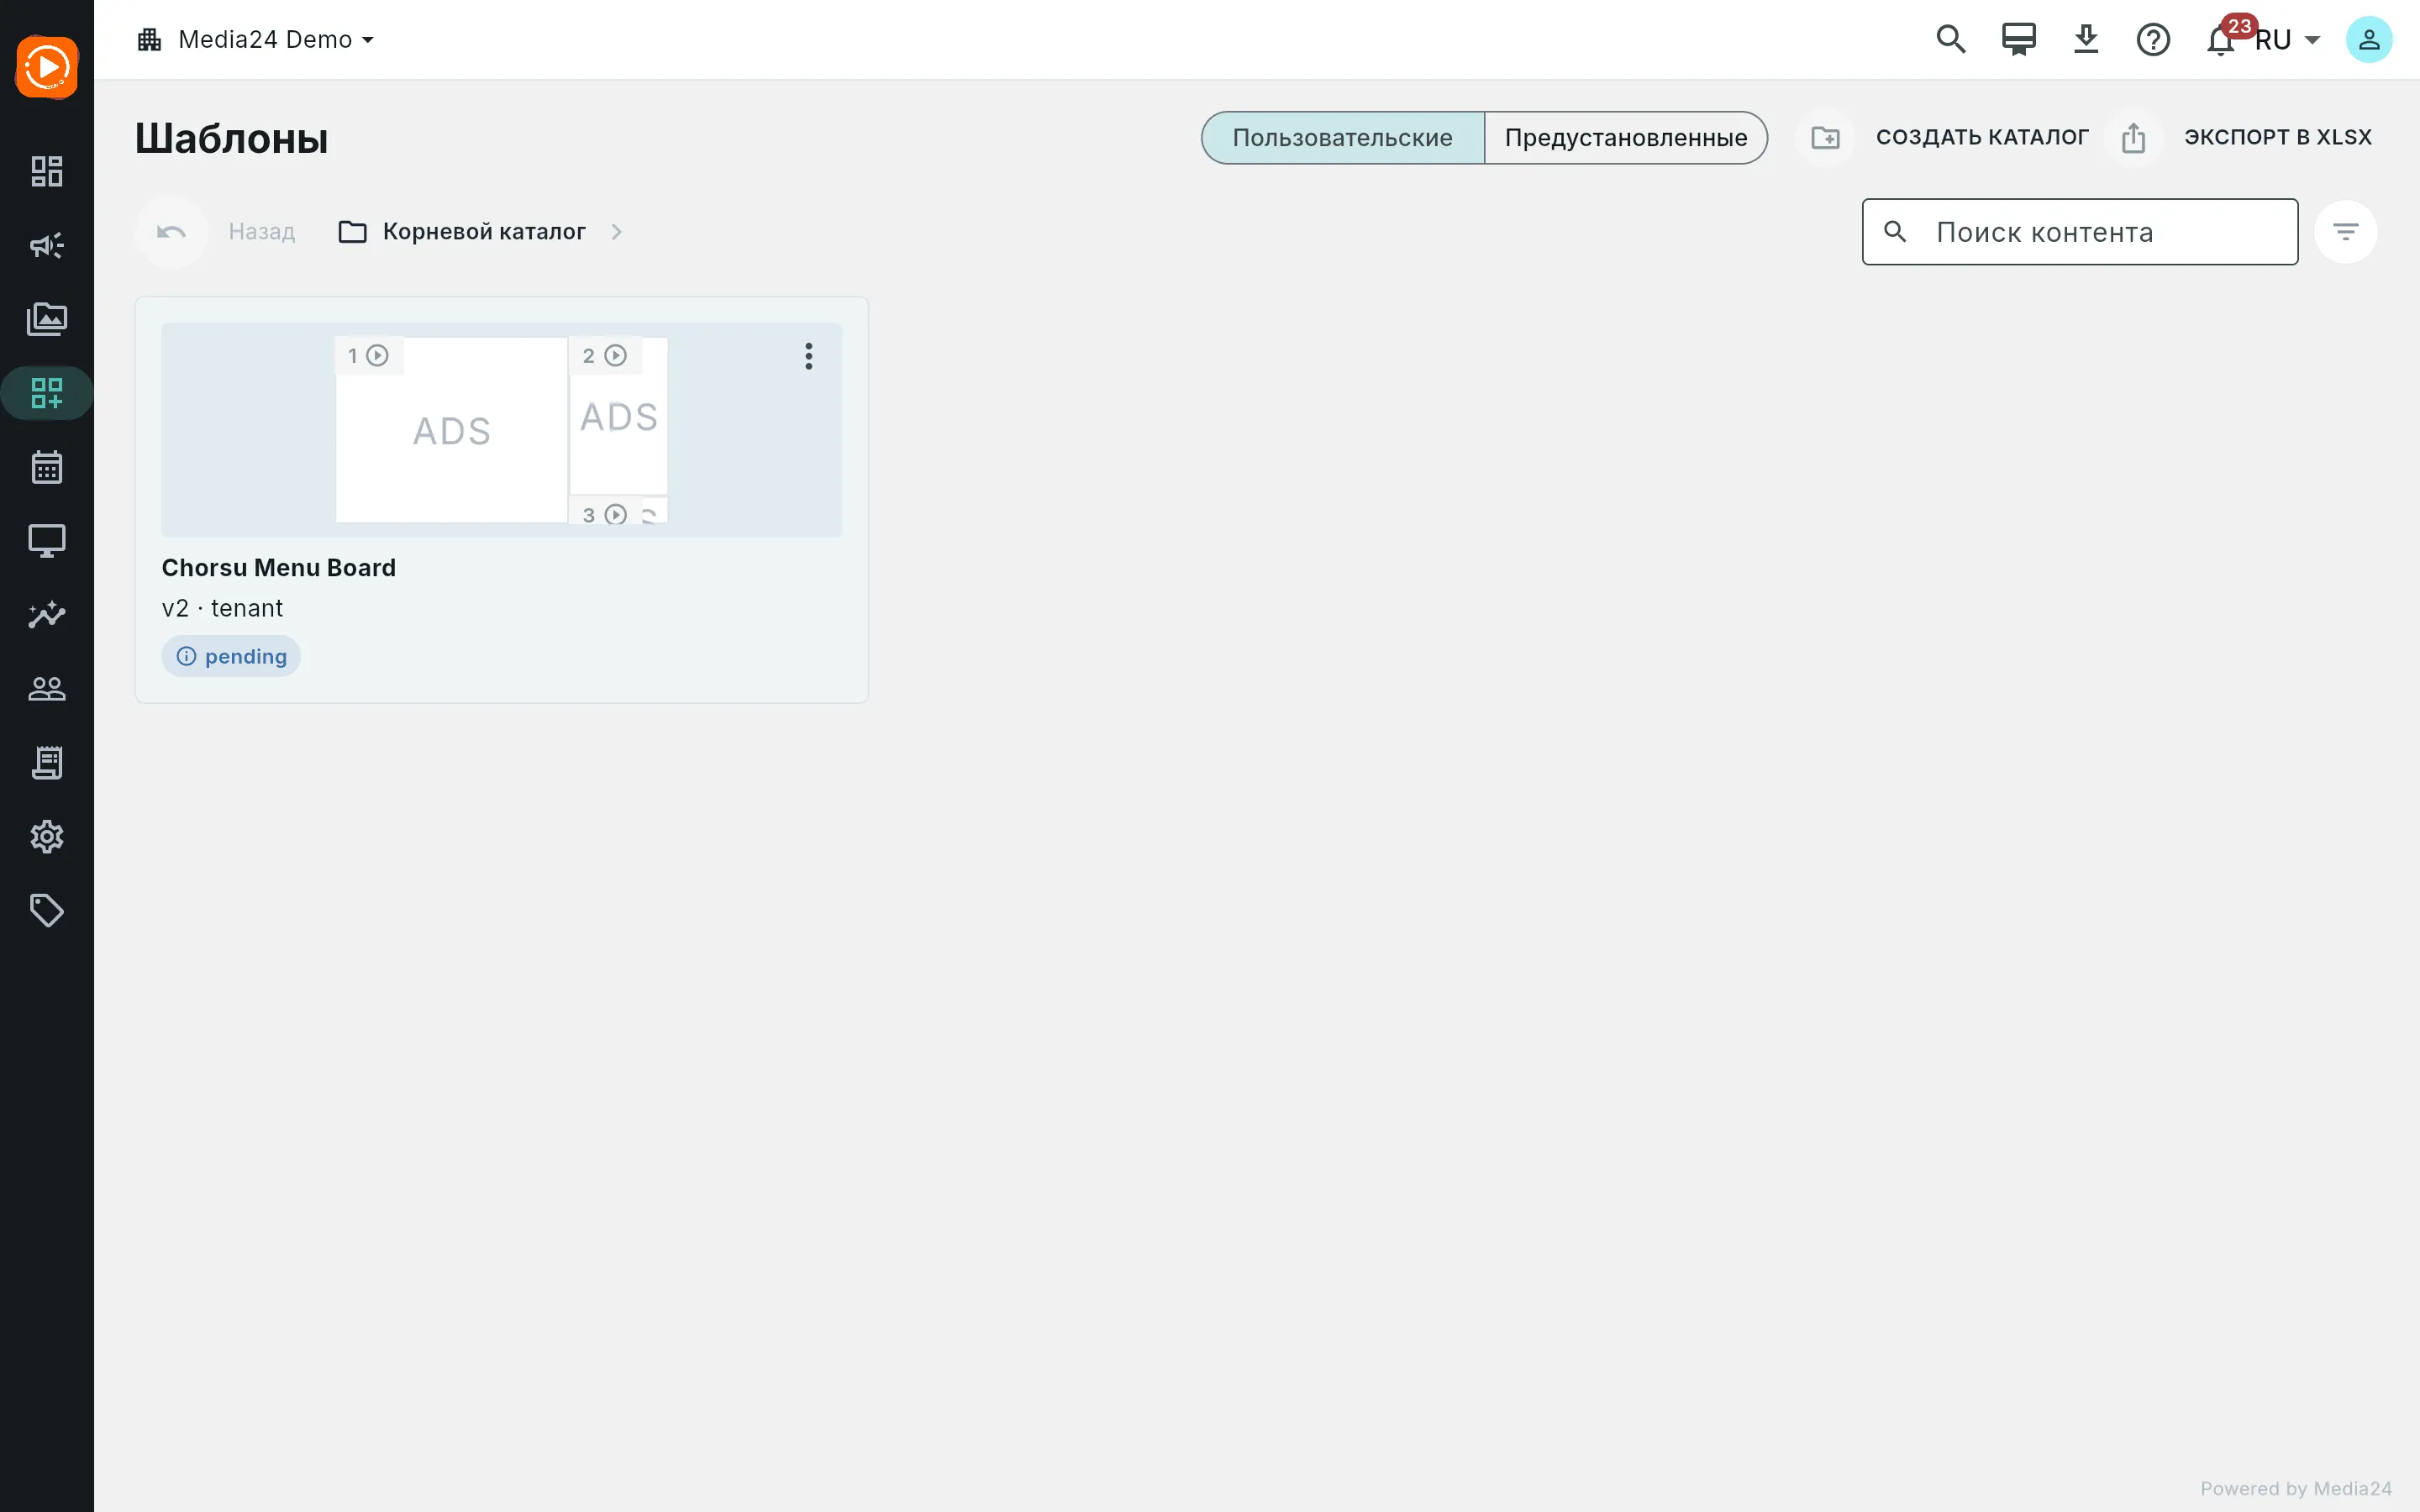
Task: Open Chorsu Menu Board options menu
Action: (809, 356)
